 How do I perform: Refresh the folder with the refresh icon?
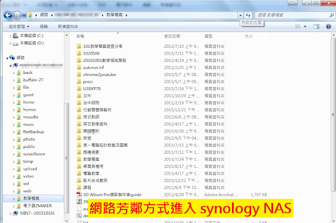coord(248,15)
